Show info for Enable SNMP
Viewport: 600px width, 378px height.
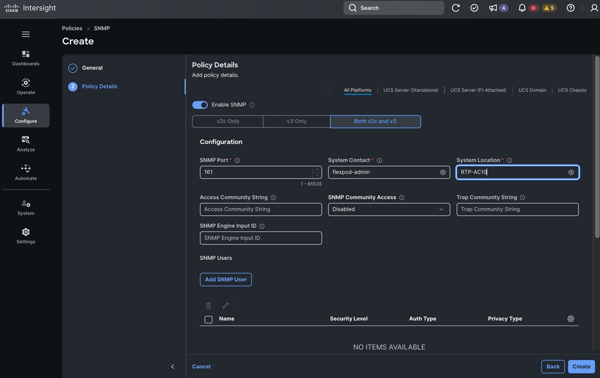pos(252,105)
